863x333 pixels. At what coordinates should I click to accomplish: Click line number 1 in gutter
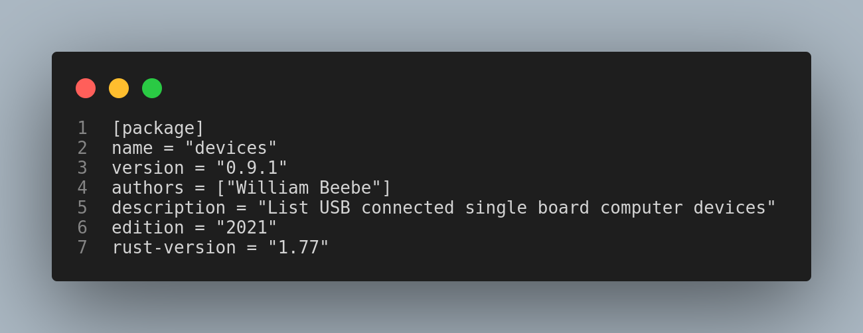82,128
